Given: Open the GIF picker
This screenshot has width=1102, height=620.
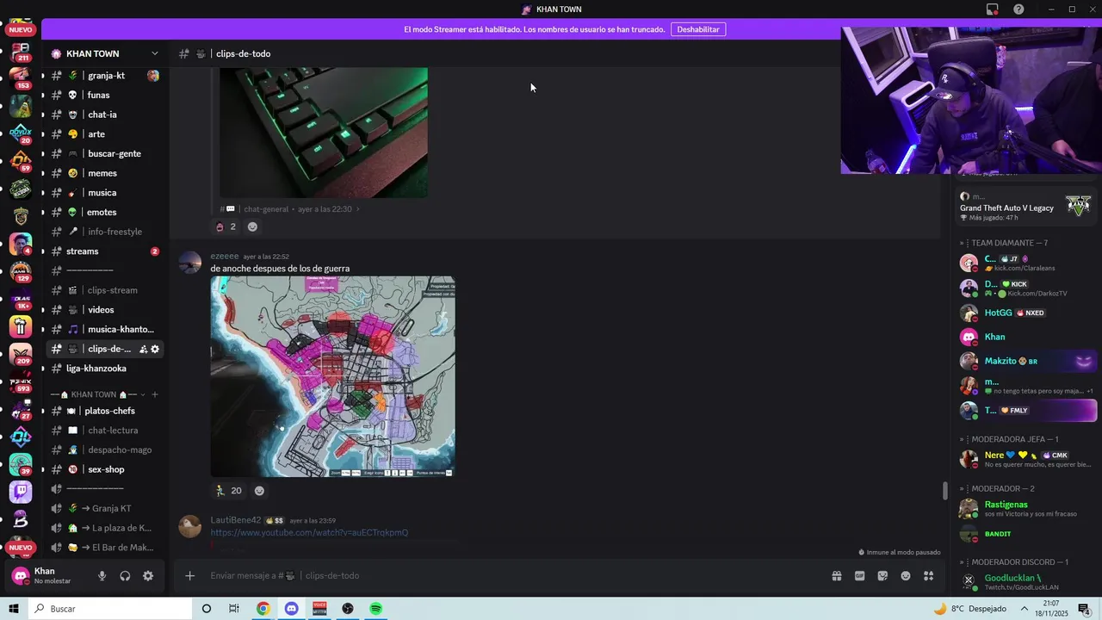Looking at the screenshot, I should 859,576.
